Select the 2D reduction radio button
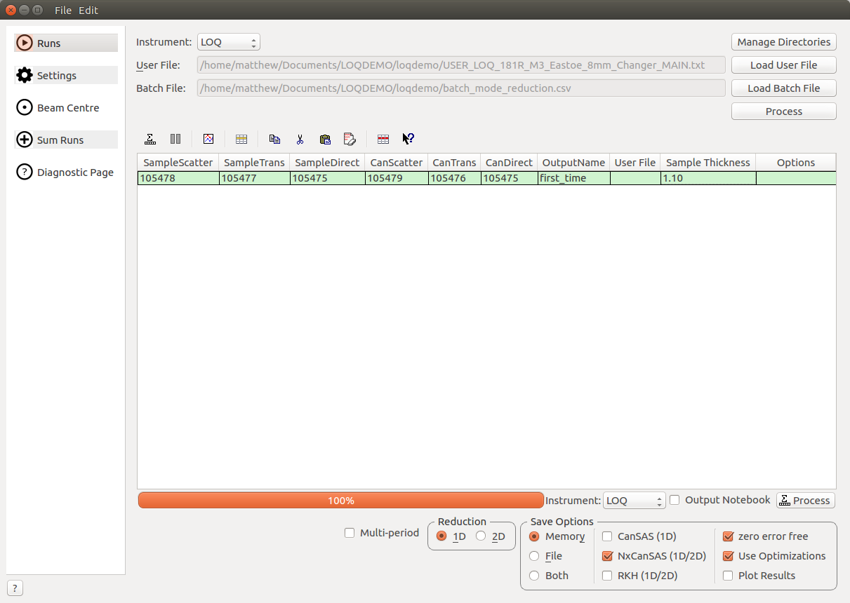The image size is (850, 603). click(x=481, y=536)
